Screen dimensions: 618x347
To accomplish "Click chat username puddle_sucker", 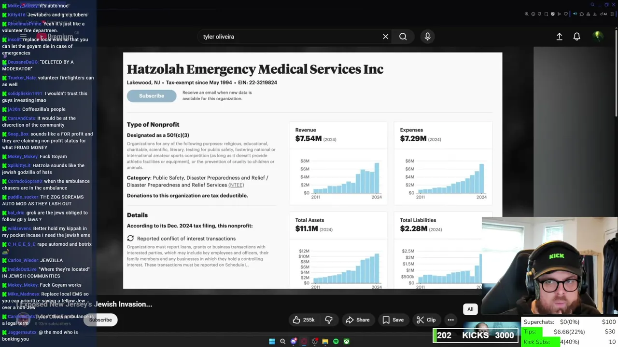I will (23, 197).
